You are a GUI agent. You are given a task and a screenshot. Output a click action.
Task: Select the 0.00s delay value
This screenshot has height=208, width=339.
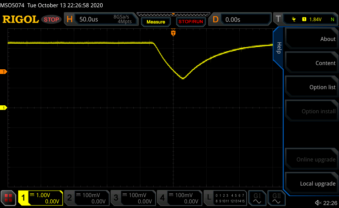[233, 19]
